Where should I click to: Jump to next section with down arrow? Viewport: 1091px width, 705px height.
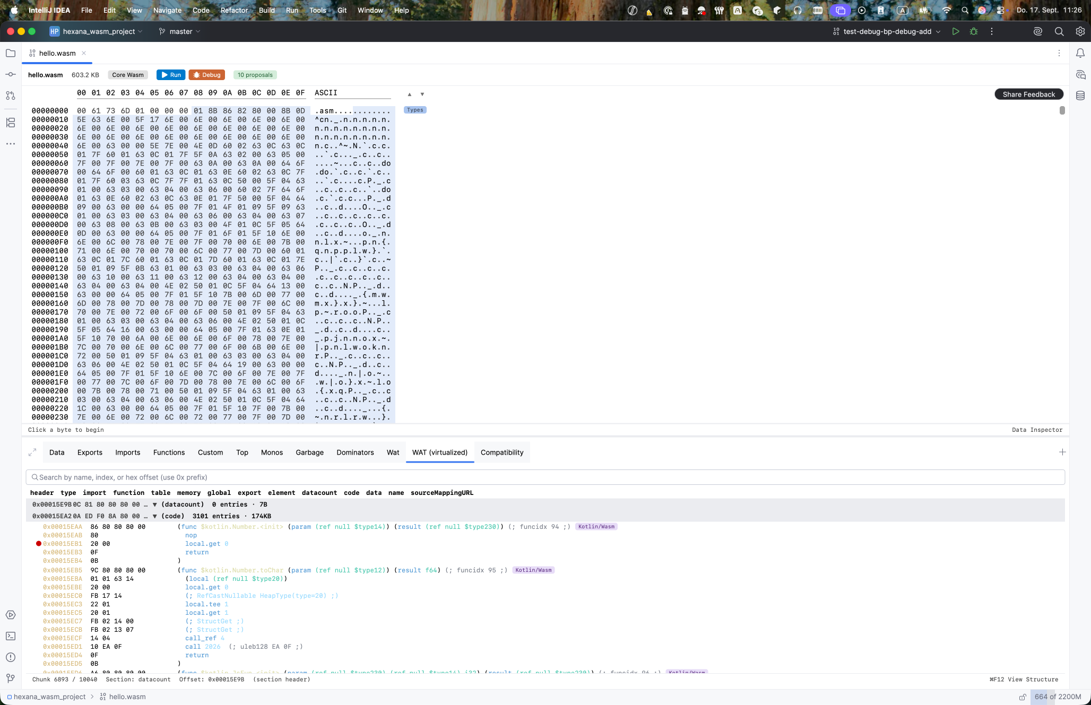pos(422,94)
